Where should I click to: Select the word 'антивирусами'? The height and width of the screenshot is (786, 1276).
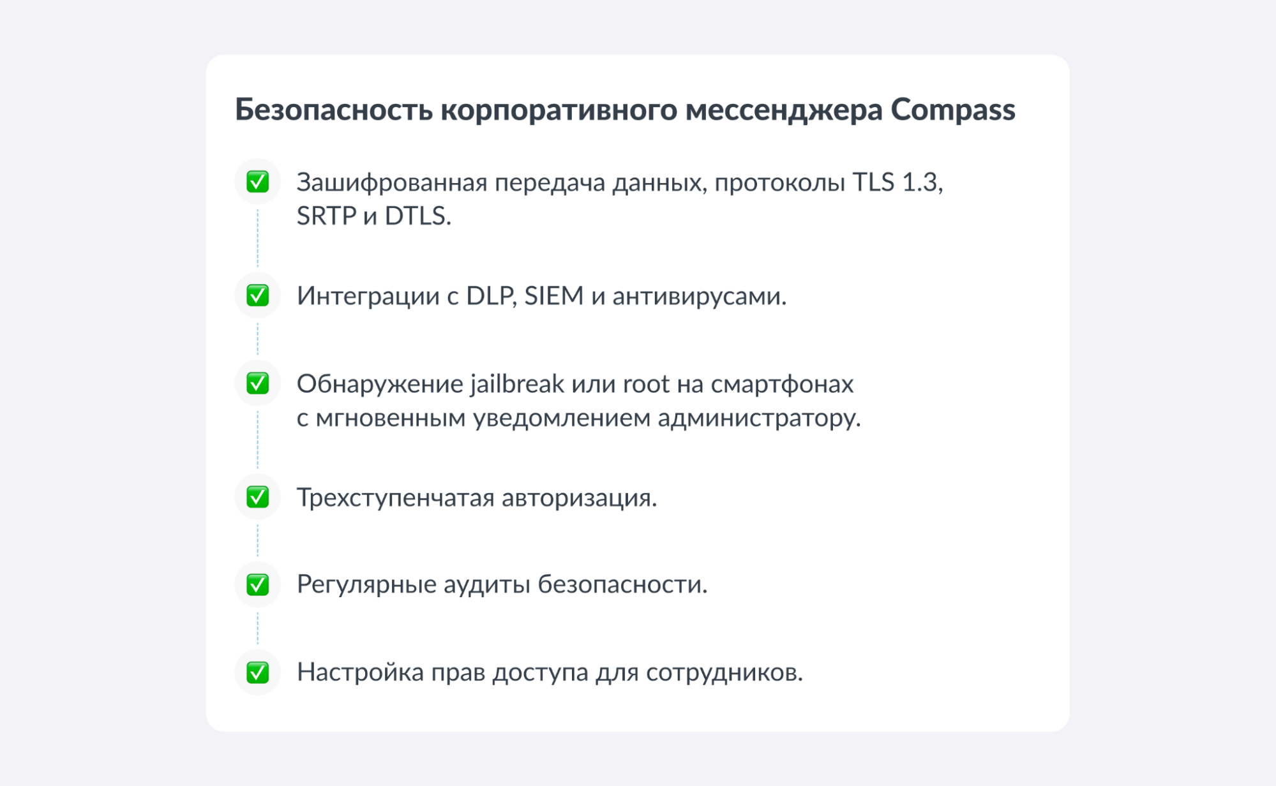click(699, 296)
